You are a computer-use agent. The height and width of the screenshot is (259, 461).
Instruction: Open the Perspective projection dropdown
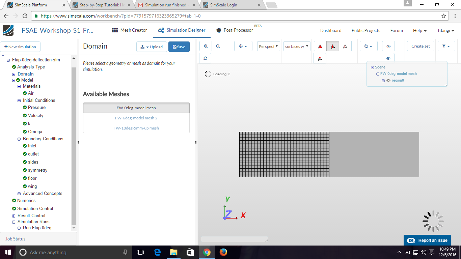[269, 46]
